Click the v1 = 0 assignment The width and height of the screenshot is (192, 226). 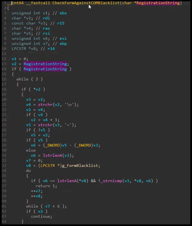(x=20, y=59)
